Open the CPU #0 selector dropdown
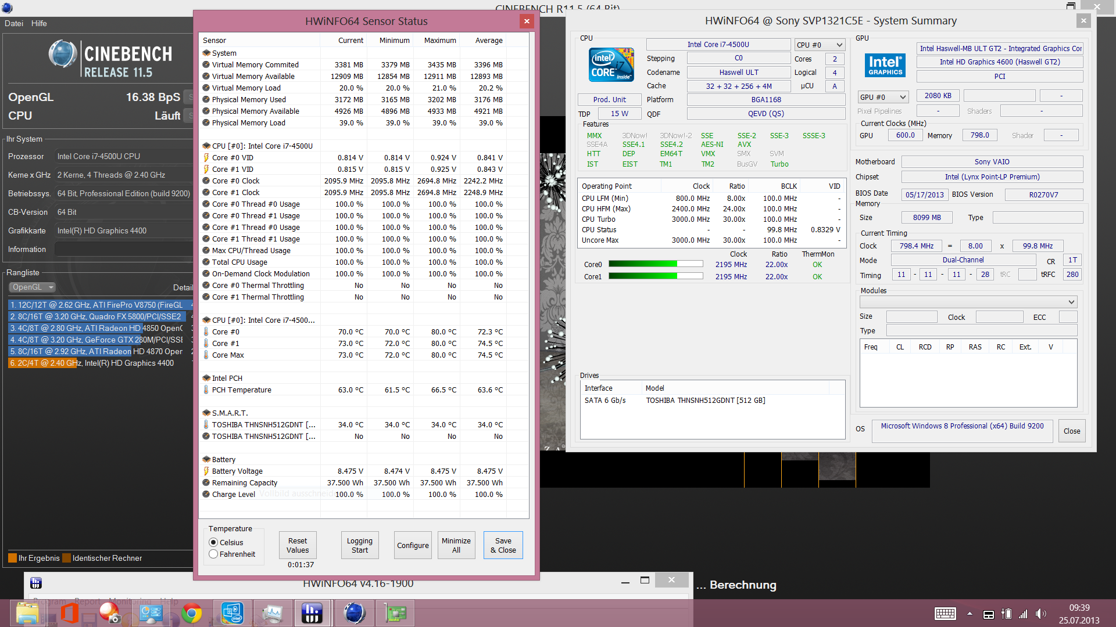The width and height of the screenshot is (1116, 627). 819,45
